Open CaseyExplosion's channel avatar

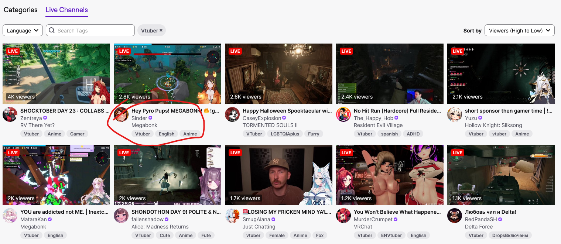[232, 114]
